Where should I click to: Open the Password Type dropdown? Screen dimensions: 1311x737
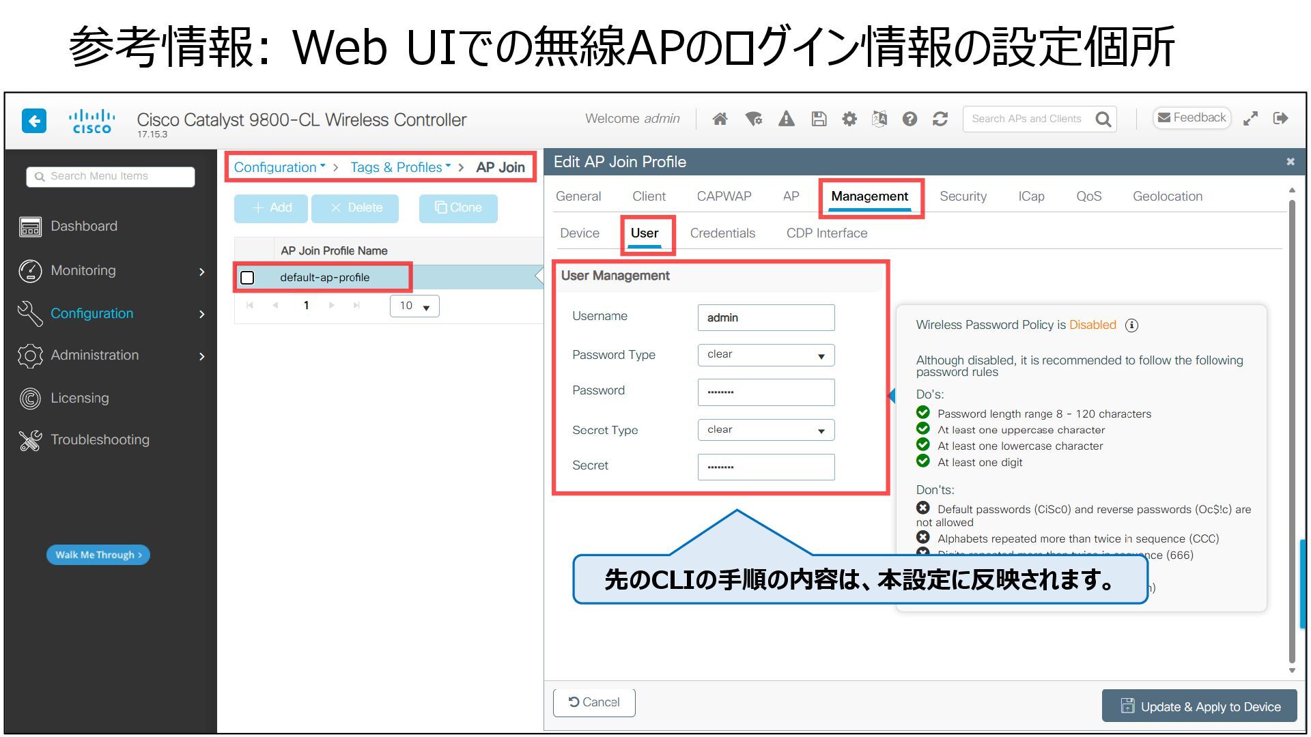pyautogui.click(x=765, y=355)
